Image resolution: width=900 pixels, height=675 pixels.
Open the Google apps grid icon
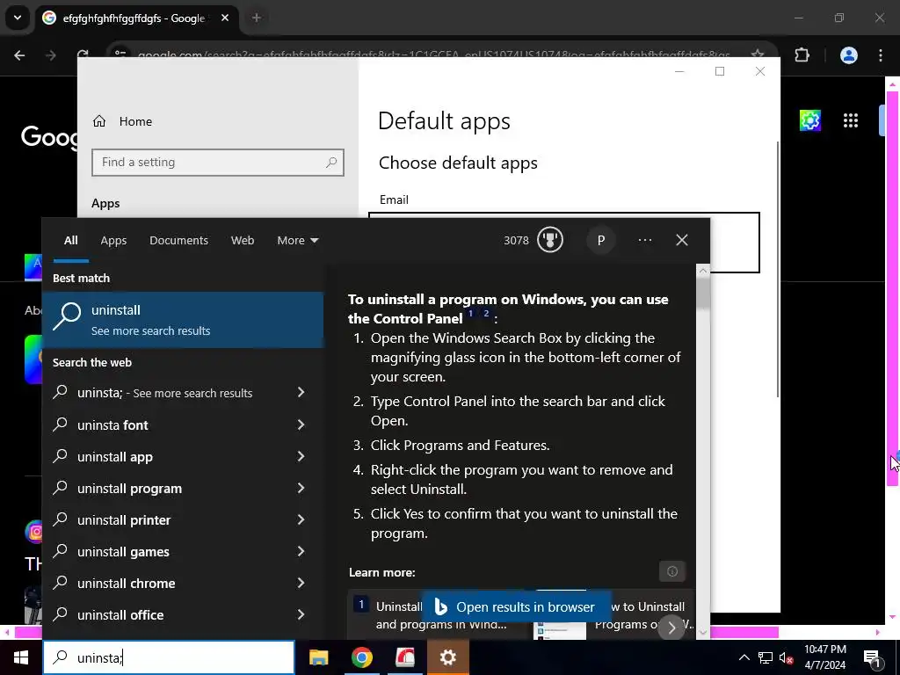(x=851, y=120)
